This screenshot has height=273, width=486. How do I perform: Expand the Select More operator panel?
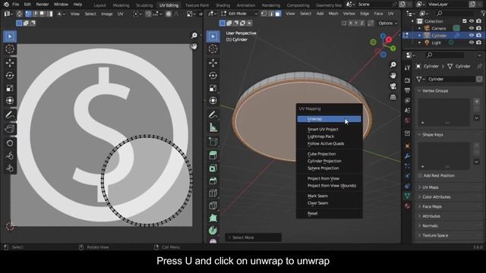pos(253,237)
